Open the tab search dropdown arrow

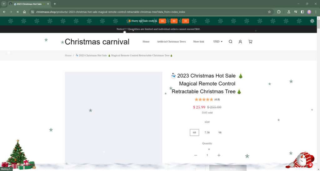[x=4, y=4]
